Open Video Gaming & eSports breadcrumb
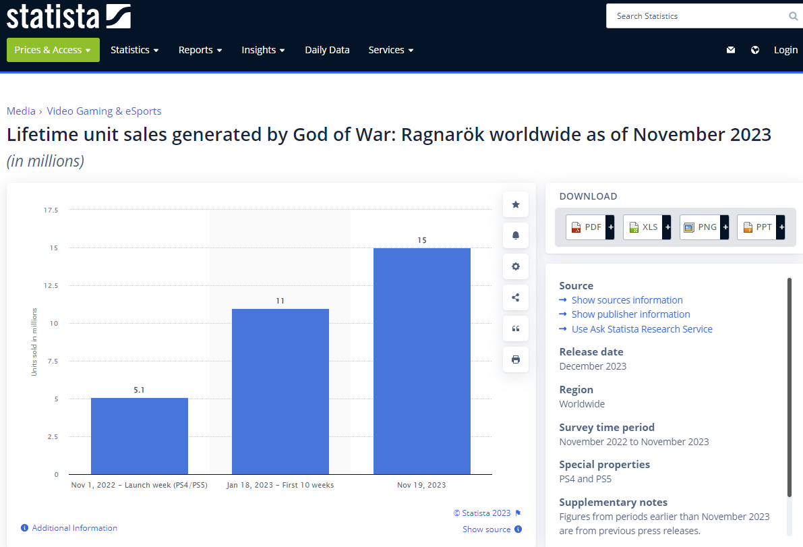This screenshot has height=547, width=803. pos(104,111)
